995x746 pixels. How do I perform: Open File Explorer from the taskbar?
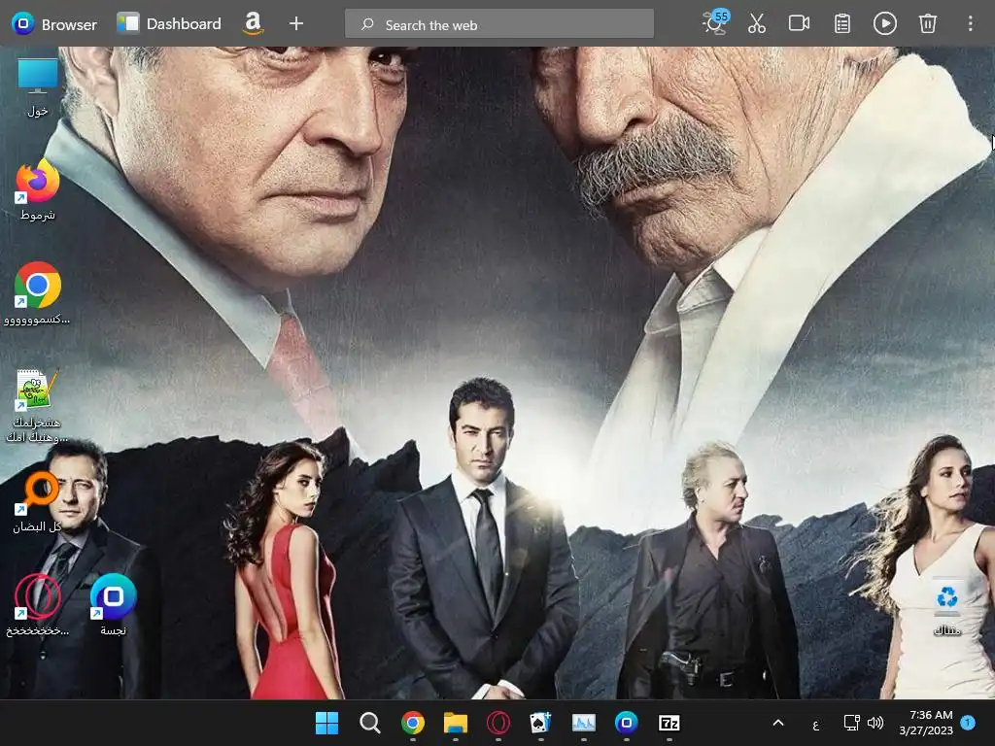(455, 723)
